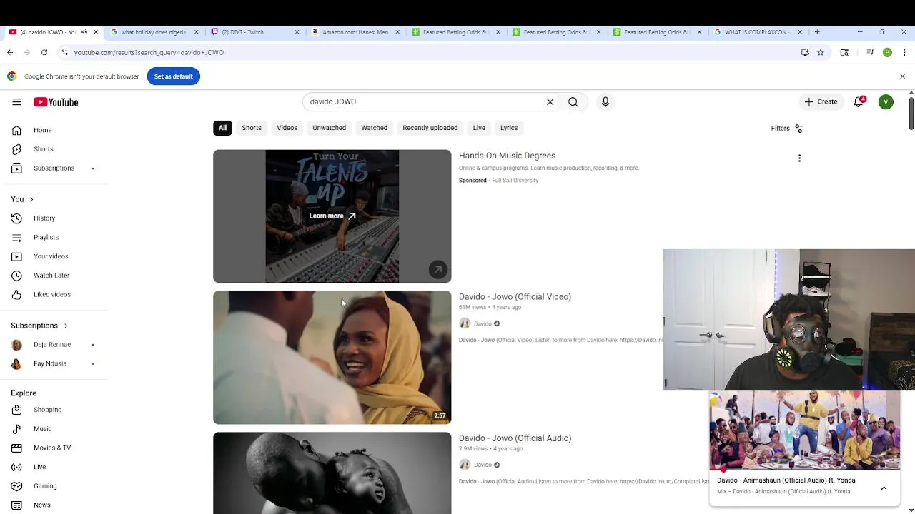Open the notifications bell
This screenshot has width=915, height=514.
[x=859, y=102]
